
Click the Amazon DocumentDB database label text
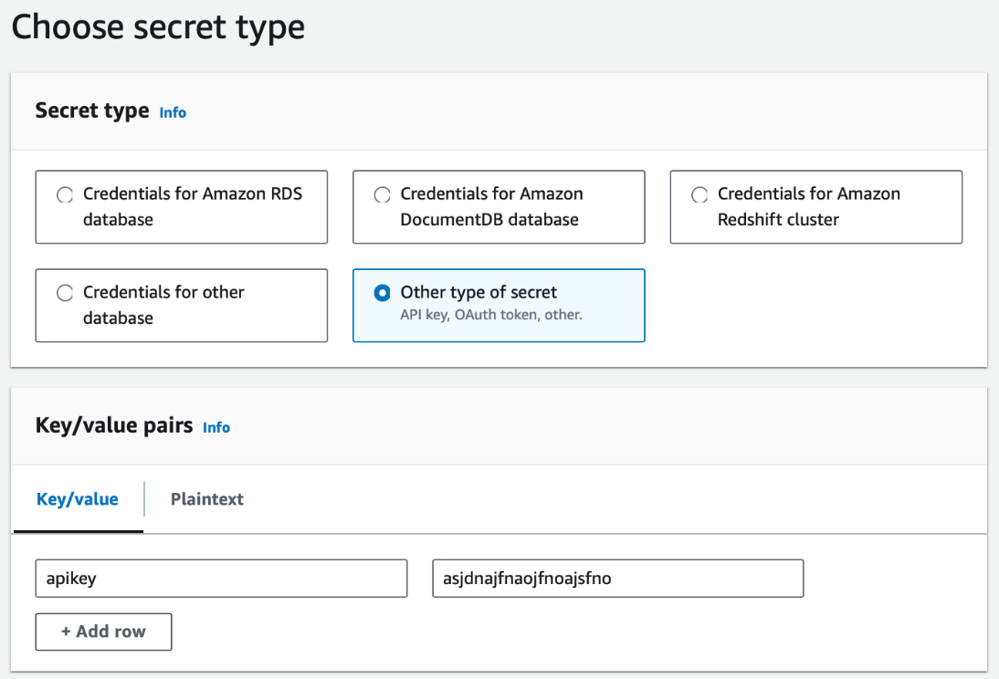click(x=491, y=206)
